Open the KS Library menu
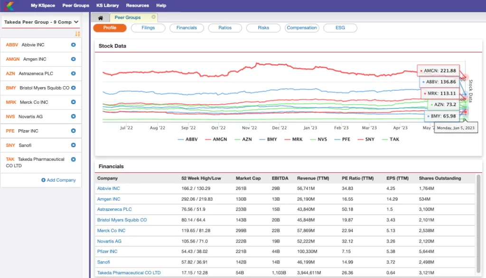 (108, 6)
